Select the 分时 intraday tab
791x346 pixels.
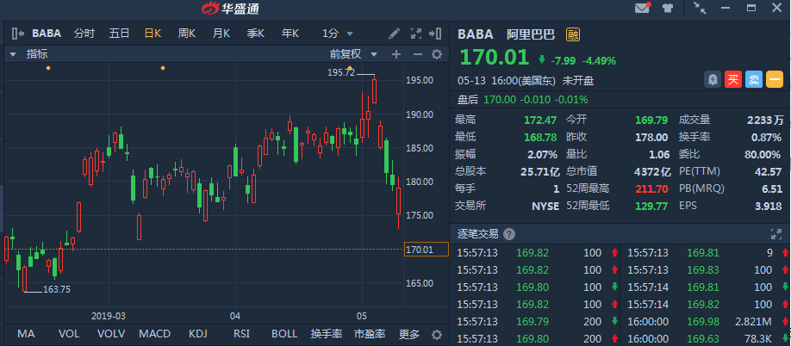click(x=84, y=34)
